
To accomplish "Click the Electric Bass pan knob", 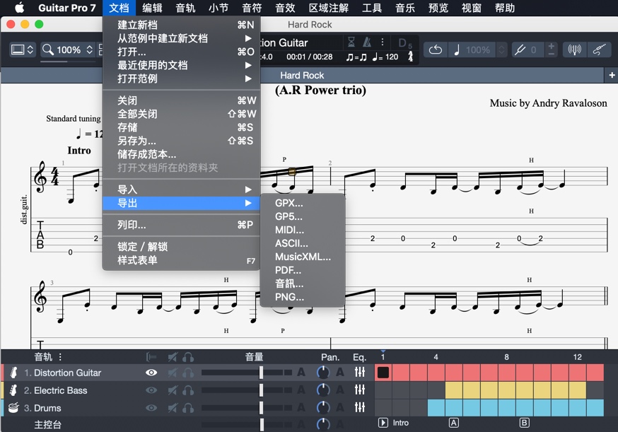I will click(x=323, y=390).
